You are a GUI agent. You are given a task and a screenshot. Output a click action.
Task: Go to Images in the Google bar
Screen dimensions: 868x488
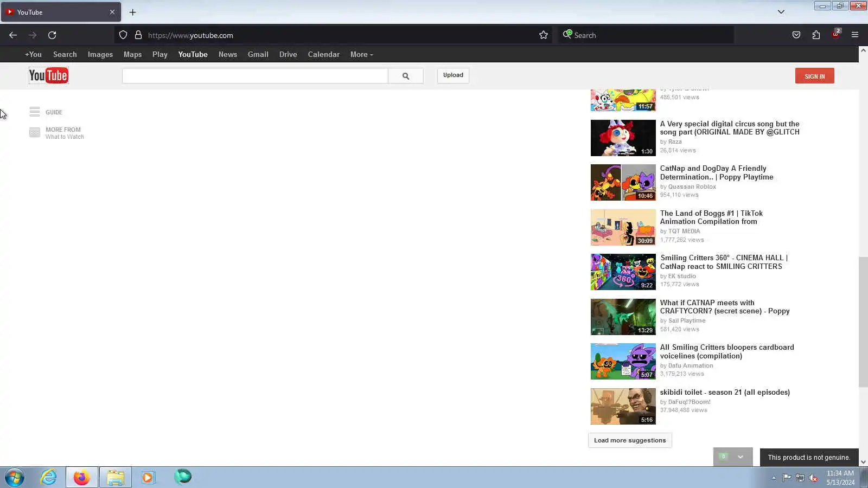pyautogui.click(x=100, y=54)
